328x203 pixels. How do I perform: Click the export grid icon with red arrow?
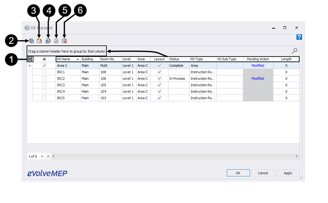65,41
